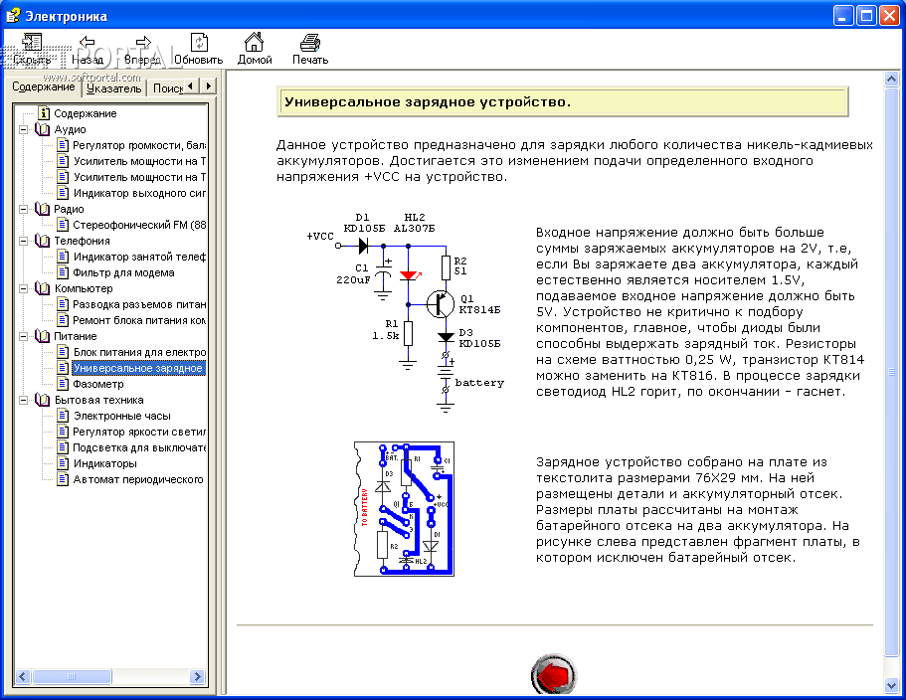
Task: Click the page icon beside Фильтр для модема
Action: click(x=63, y=272)
